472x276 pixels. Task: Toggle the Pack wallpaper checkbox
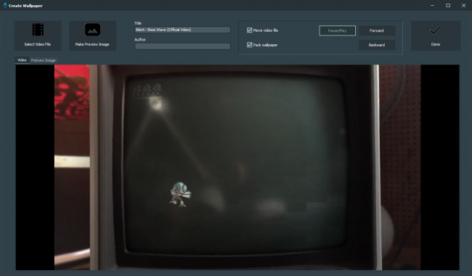click(249, 45)
